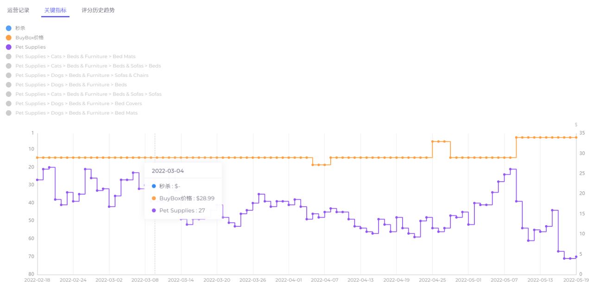Click the 2022-03-04 tooltip date header
The width and height of the screenshot is (593, 284).
tap(168, 171)
